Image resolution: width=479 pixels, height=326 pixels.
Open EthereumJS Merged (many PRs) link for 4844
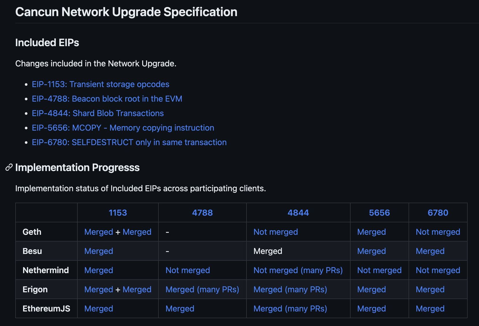290,309
